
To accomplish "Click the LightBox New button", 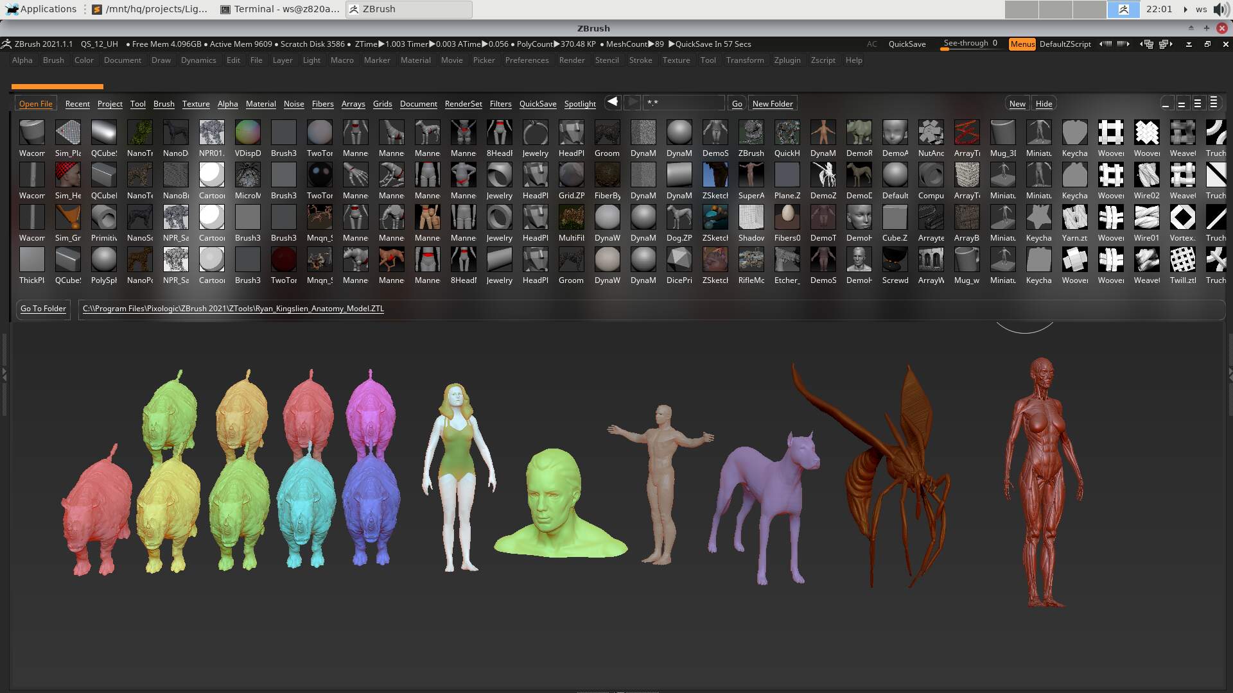I will [1017, 103].
